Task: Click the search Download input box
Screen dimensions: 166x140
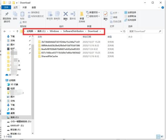Action: [x=145, y=31]
